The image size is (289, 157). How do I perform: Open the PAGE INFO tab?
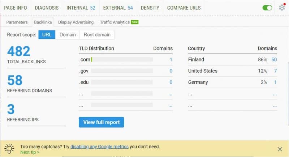[x=16, y=8]
